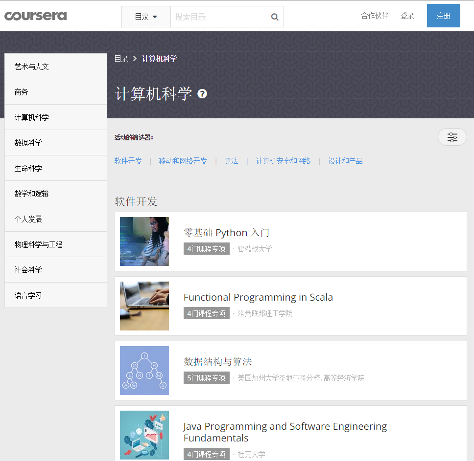Click the 杜克大学 university text
Image resolution: width=474 pixels, height=461 pixels.
tap(251, 454)
